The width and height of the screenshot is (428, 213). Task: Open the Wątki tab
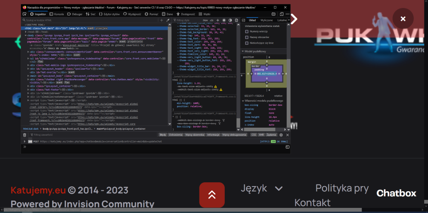(205, 14)
